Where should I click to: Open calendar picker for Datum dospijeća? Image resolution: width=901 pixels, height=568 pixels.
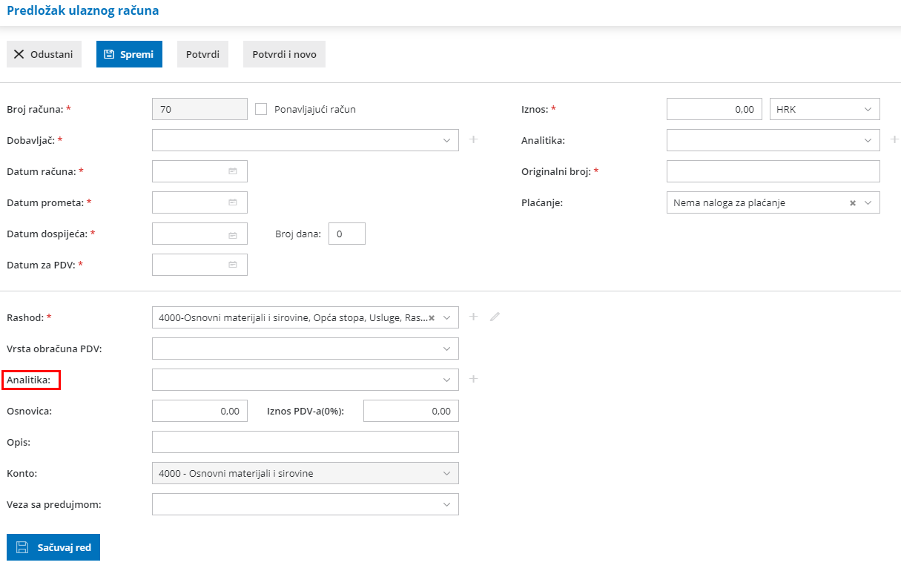pos(232,234)
